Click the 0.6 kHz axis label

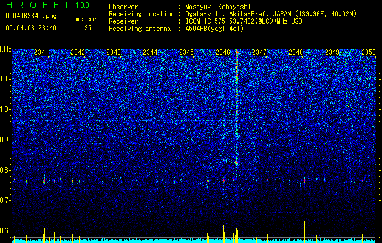click(5, 231)
